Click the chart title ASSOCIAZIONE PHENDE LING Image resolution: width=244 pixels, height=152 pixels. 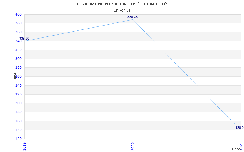[122, 4]
